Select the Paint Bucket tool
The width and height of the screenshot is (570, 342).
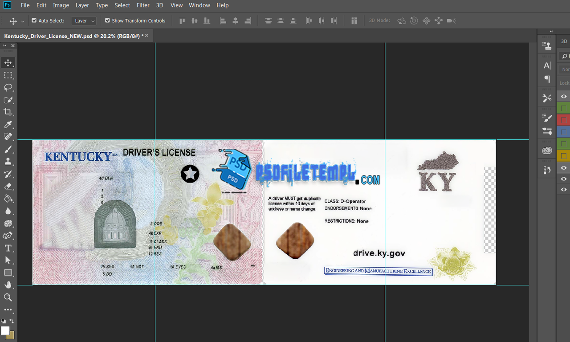tap(8, 199)
